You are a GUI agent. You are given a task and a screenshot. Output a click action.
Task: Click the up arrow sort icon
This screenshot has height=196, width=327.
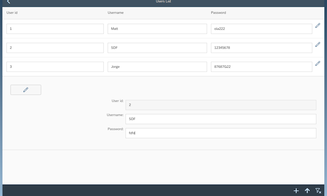coord(307,191)
